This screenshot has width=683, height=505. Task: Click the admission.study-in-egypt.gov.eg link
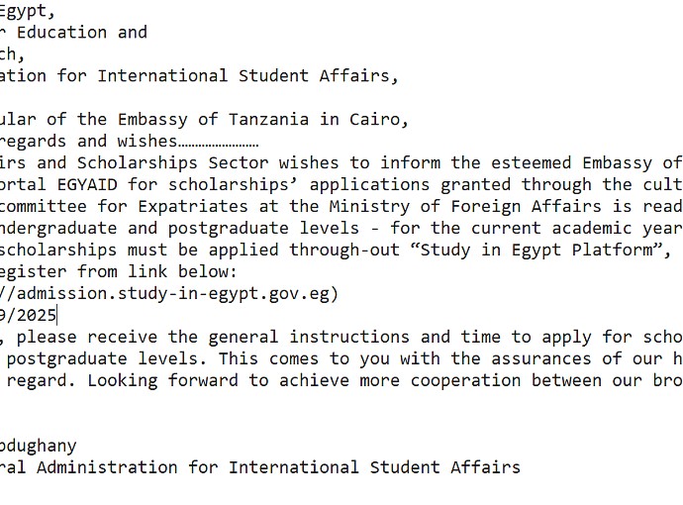pos(173,293)
